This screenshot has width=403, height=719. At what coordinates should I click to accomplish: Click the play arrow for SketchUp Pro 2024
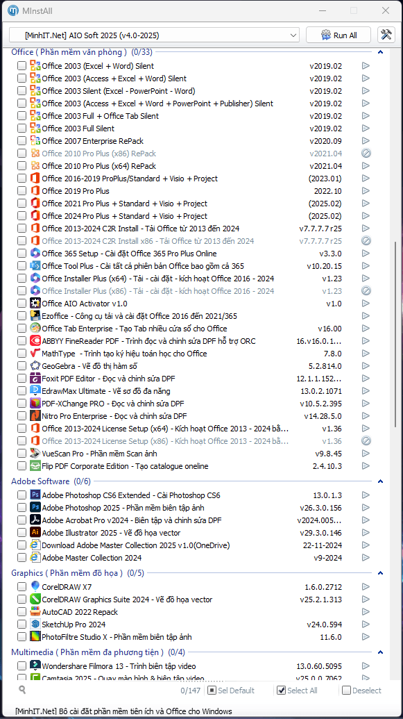pos(366,624)
